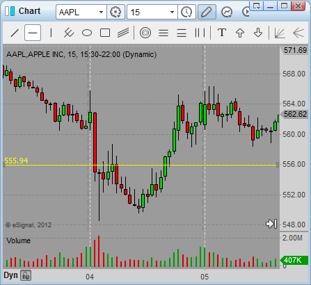Click the 562.62 current price marker

(295, 114)
